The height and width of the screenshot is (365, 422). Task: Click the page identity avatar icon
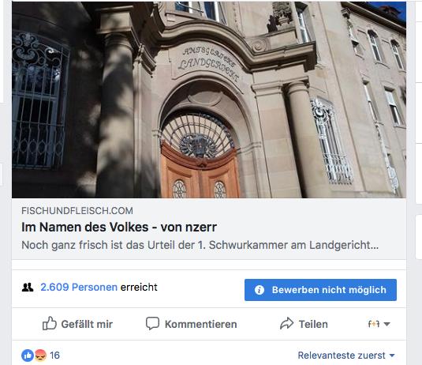(x=374, y=324)
